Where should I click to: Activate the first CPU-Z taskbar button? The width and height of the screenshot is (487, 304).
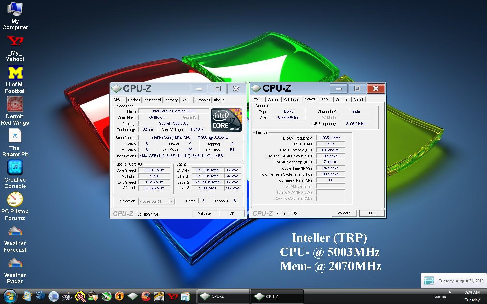pos(223,296)
